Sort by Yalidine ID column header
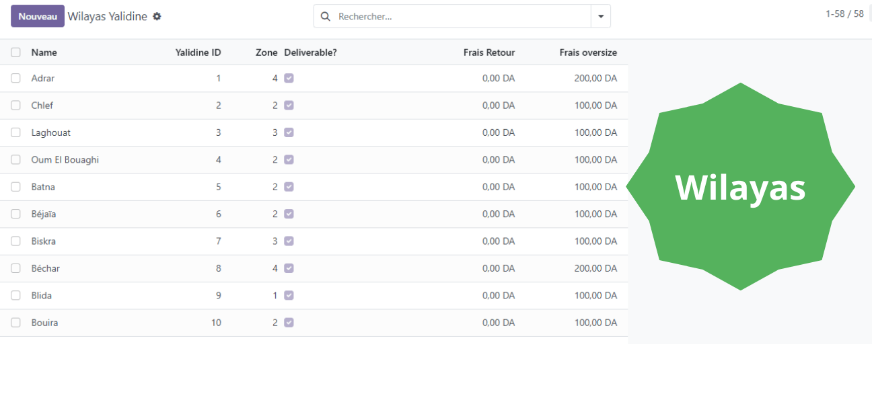872x402 pixels. coord(198,52)
